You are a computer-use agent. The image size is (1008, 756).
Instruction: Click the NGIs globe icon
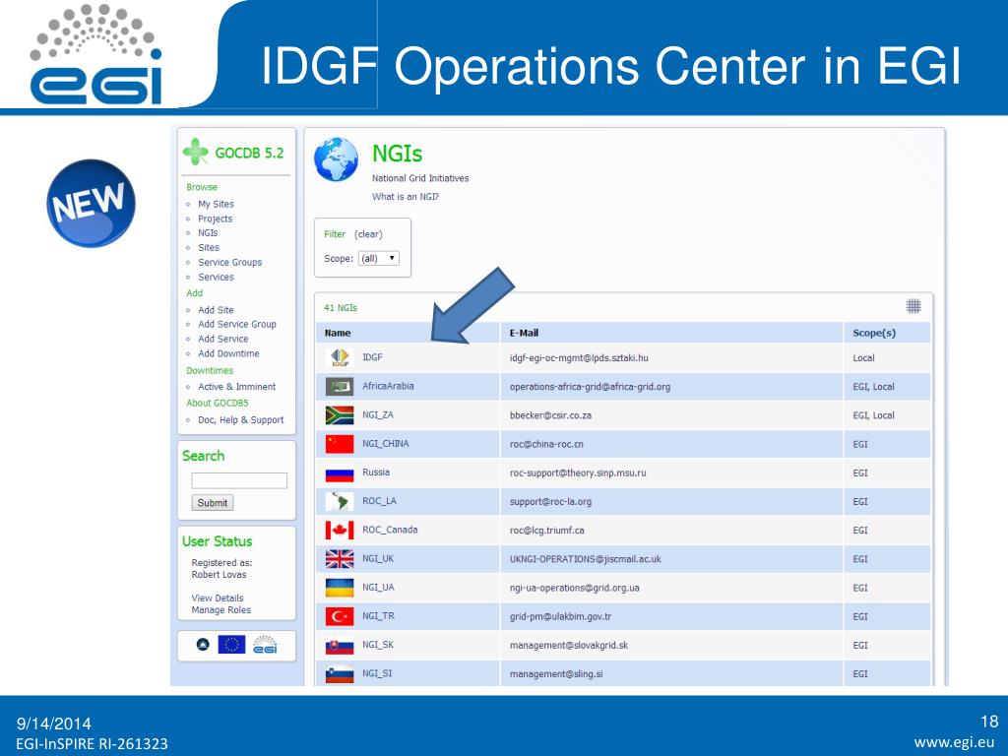tap(337, 159)
